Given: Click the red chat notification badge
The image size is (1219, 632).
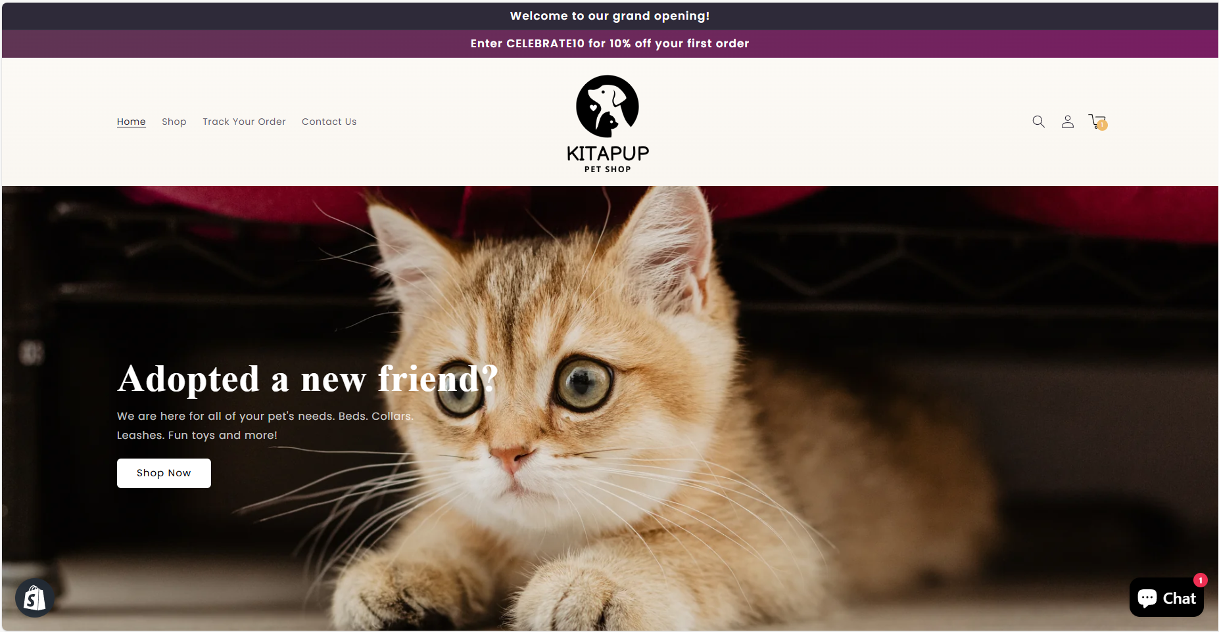Looking at the screenshot, I should (x=1201, y=580).
